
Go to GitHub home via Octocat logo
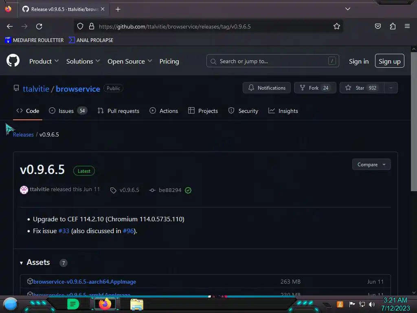tap(13, 60)
